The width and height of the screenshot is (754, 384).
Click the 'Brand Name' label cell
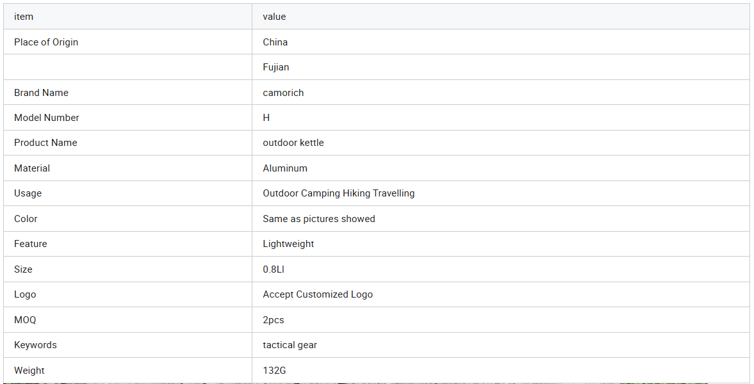tap(41, 93)
